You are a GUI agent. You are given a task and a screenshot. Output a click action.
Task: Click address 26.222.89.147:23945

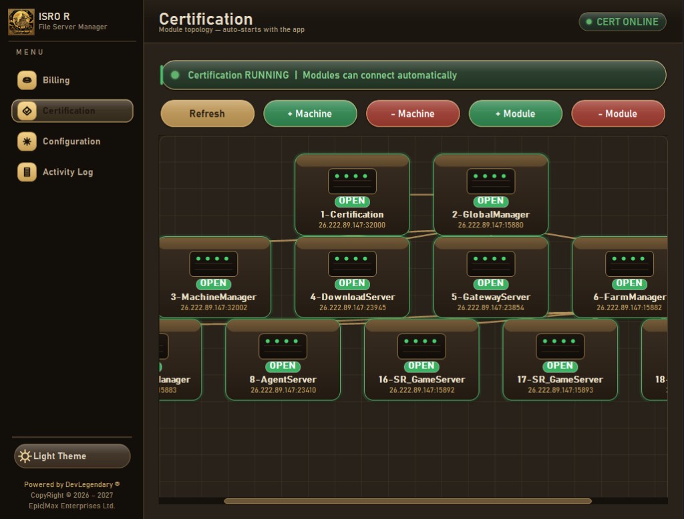pos(353,308)
